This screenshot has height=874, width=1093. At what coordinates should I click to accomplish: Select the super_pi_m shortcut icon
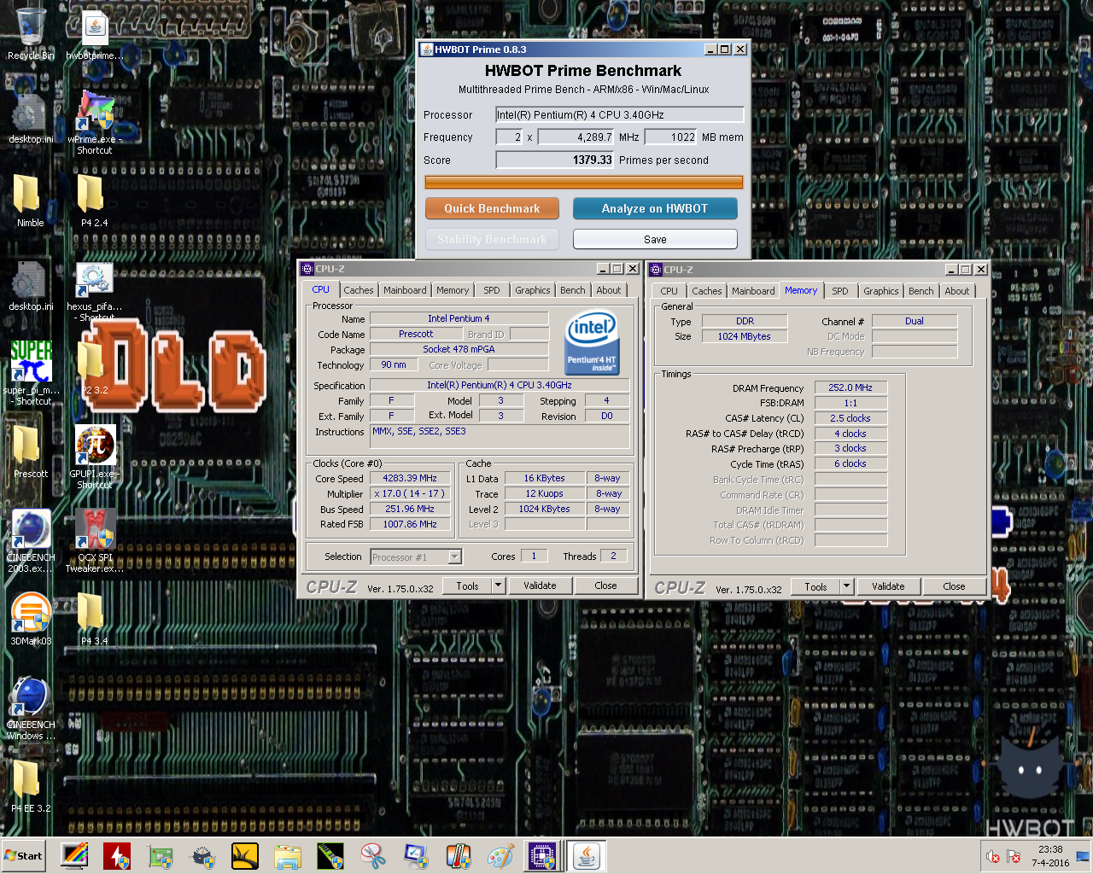(x=32, y=371)
